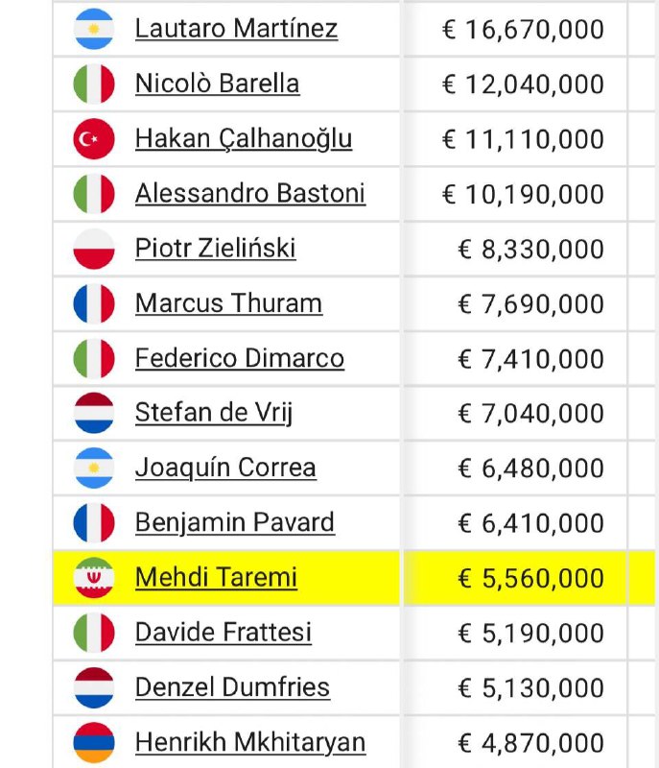Click the Dutch flag beside Stefan de Vrij
The image size is (659, 768).
(x=94, y=413)
